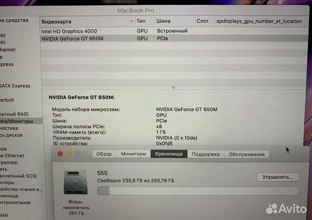Click the Шина column header
The height and width of the screenshot is (220, 312).
(x=175, y=21)
